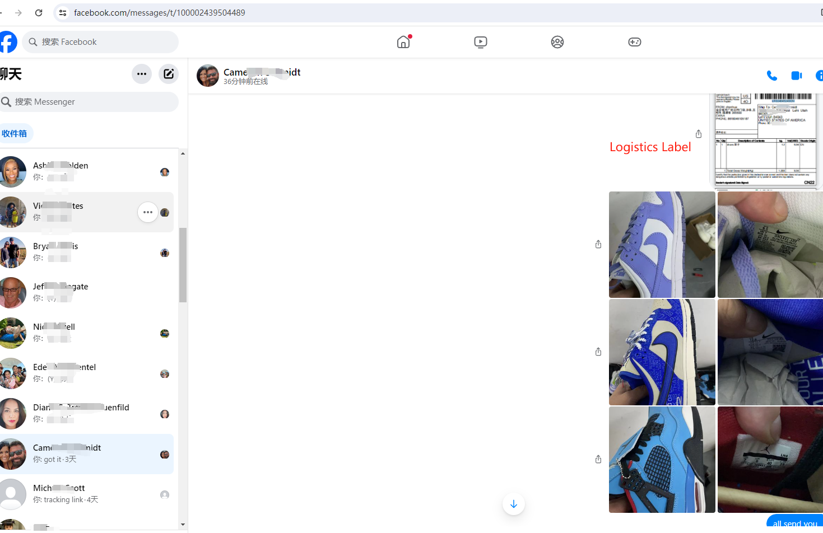Open the Groups icon in top navigation

click(x=557, y=42)
